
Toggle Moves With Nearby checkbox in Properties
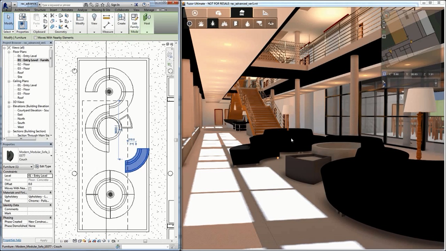pos(30,189)
